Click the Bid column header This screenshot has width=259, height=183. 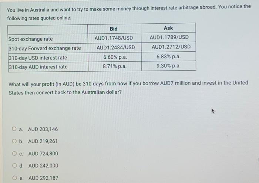(x=114, y=29)
